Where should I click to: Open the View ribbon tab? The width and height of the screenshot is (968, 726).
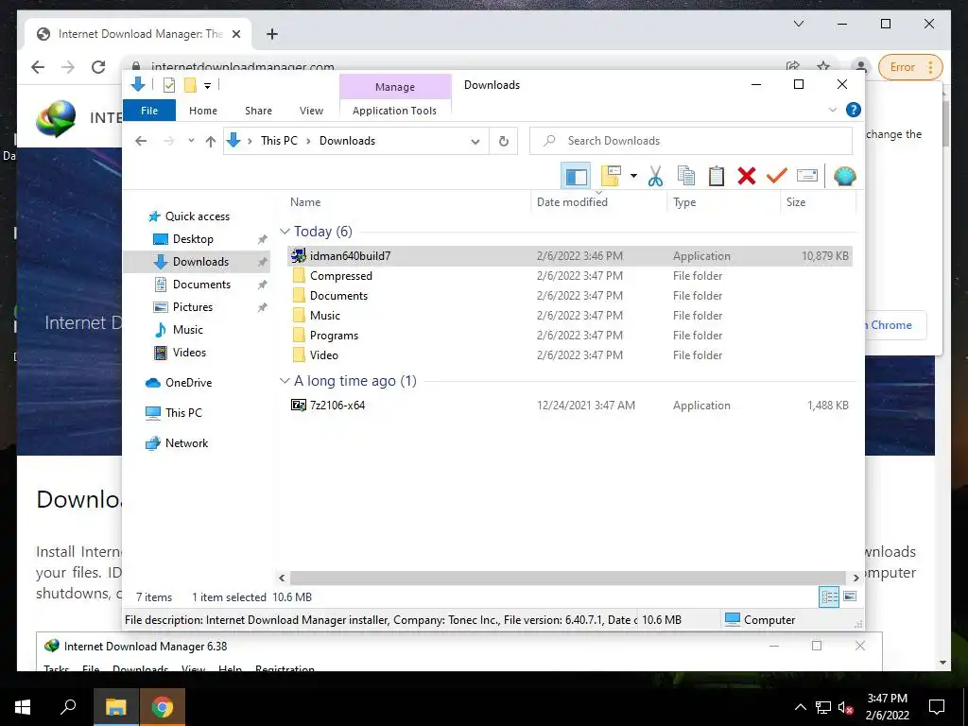pyautogui.click(x=311, y=111)
